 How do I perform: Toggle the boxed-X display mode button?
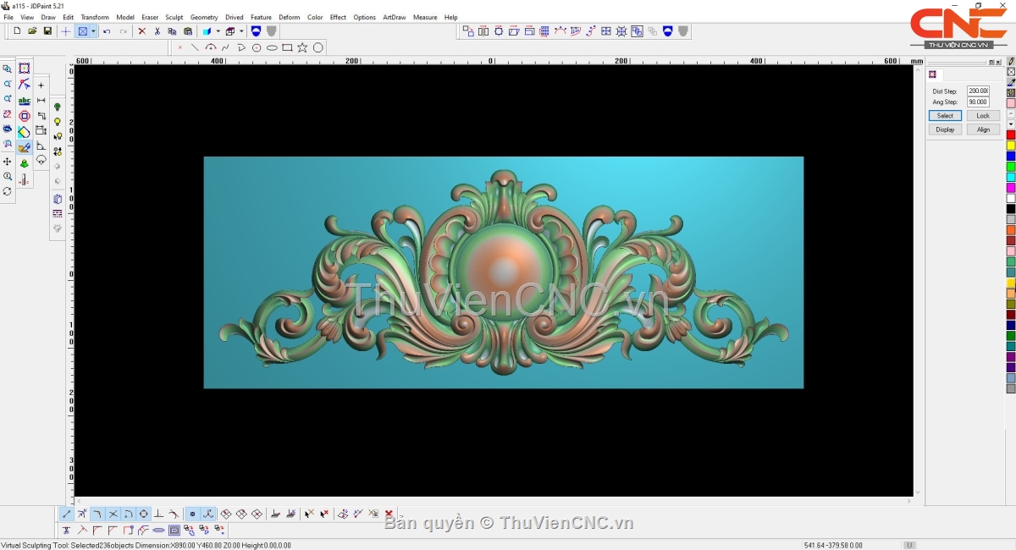[83, 31]
